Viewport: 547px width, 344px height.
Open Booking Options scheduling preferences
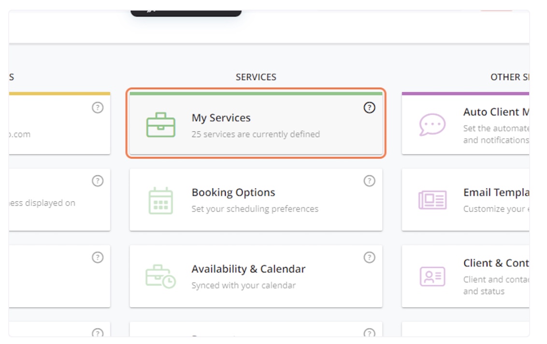(x=255, y=199)
